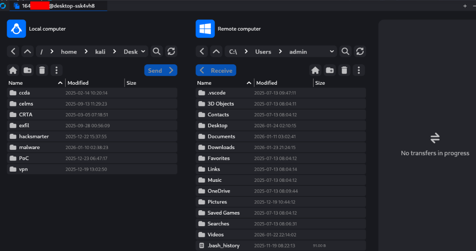
Task: Select the Videos remote folder
Action: (281, 235)
